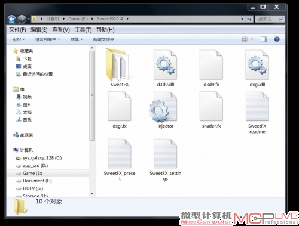Screen dimensions: 299x226
Task: Click the 新建文件夹 button
Action: [x=103, y=39]
